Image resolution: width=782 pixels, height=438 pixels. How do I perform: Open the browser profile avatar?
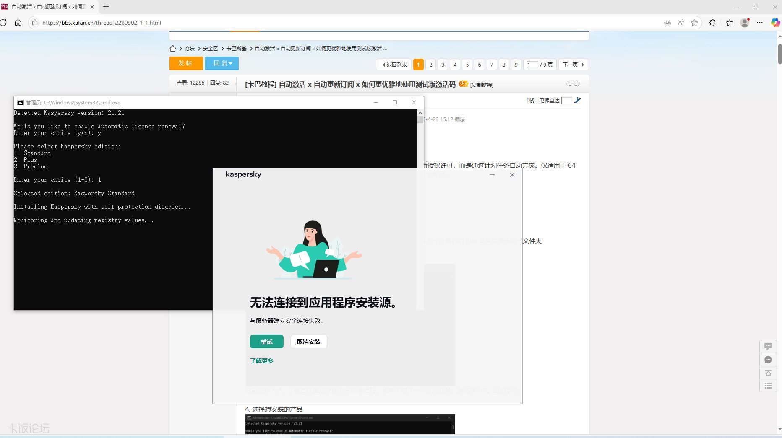pos(745,23)
